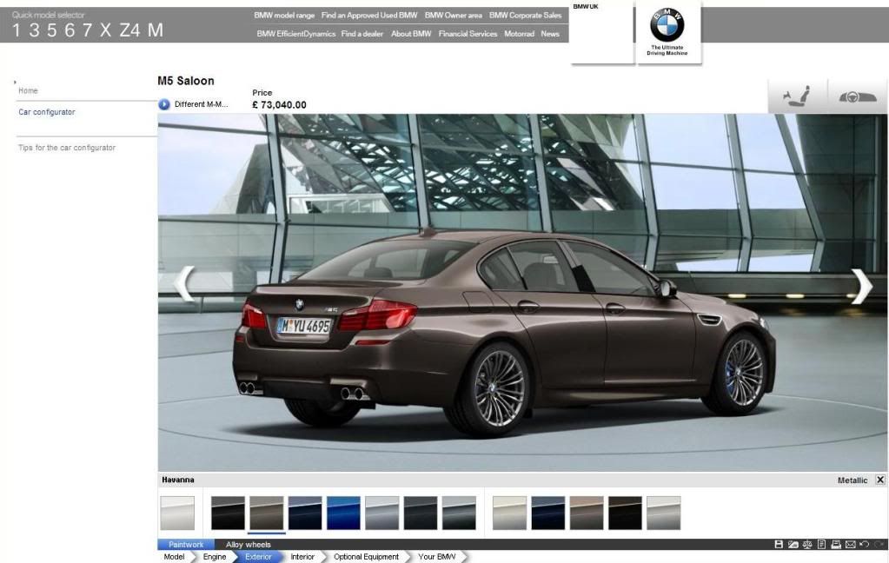Select the M models in quick model selector

pyautogui.click(x=156, y=30)
